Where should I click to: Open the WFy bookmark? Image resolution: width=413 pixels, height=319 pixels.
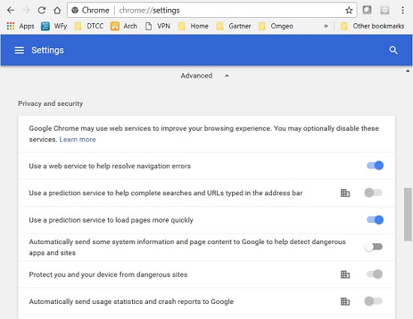pyautogui.click(x=54, y=26)
